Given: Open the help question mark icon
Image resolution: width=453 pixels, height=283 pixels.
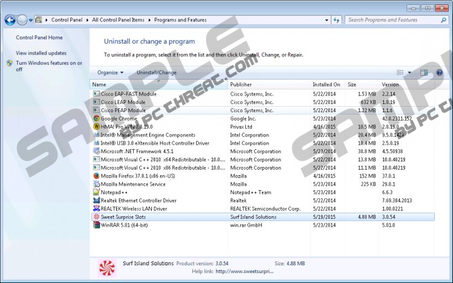Looking at the screenshot, I should point(439,72).
